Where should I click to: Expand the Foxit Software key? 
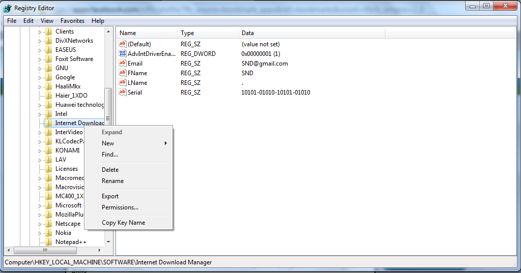[40, 59]
